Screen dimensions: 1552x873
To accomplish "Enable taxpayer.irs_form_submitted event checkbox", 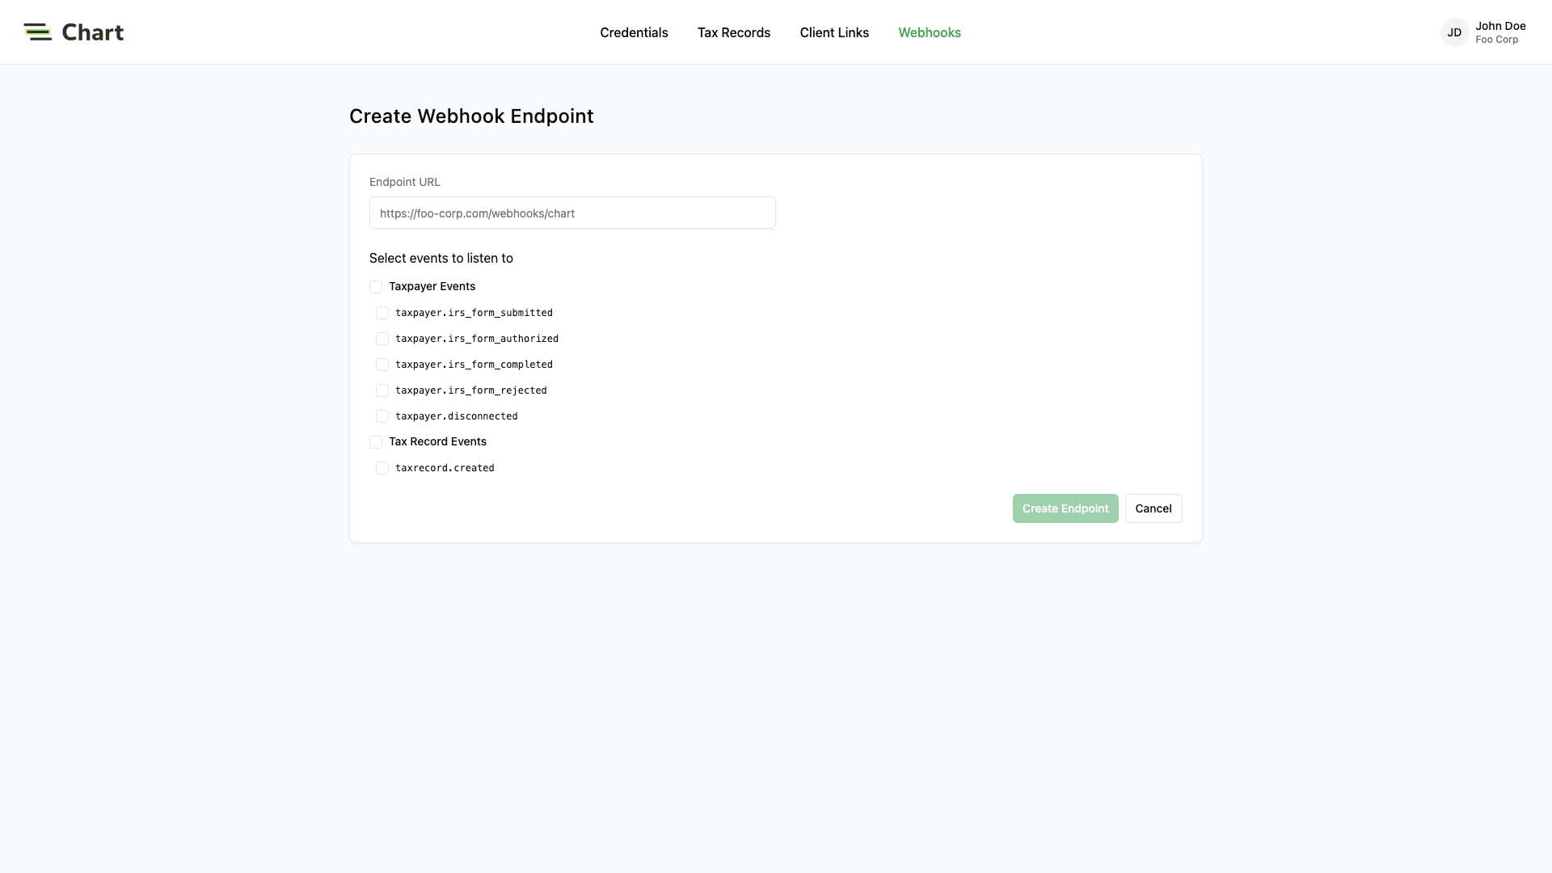I will pos(382,313).
